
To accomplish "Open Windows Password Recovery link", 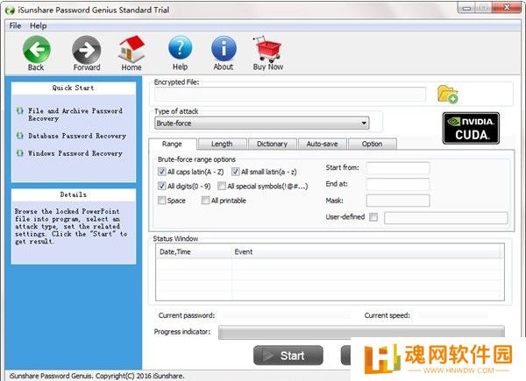I will click(75, 153).
